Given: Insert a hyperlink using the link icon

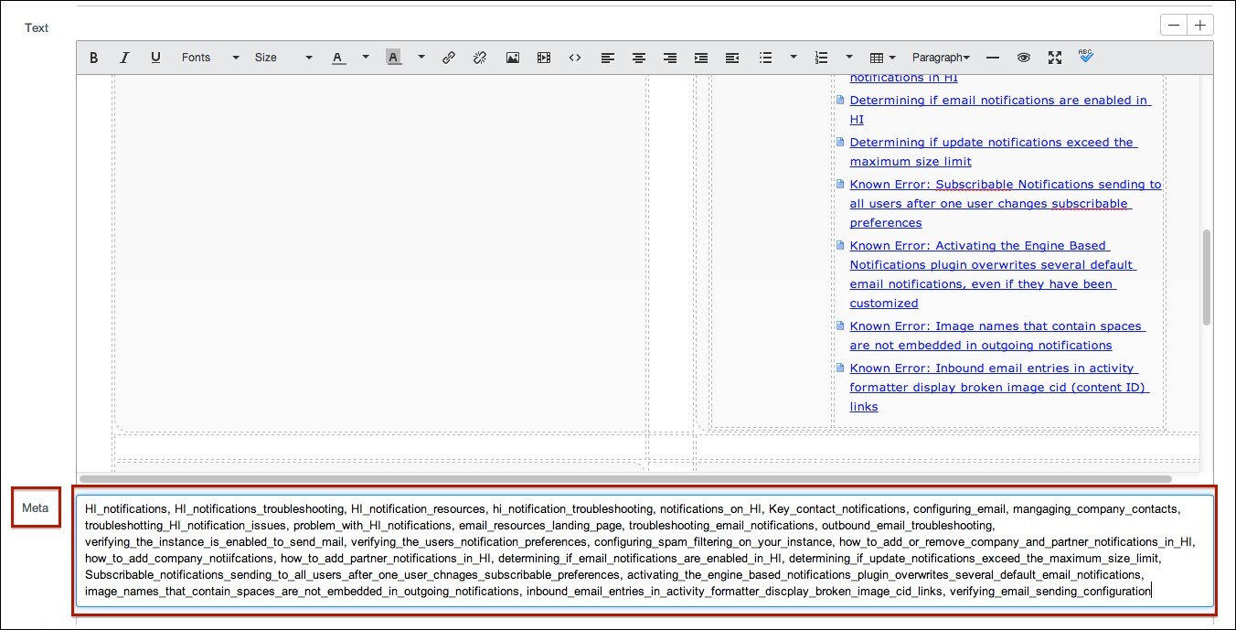Looking at the screenshot, I should coord(449,57).
